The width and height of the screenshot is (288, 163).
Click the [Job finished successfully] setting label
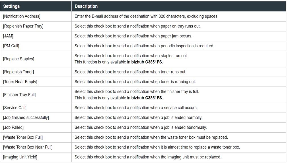click(x=26, y=118)
